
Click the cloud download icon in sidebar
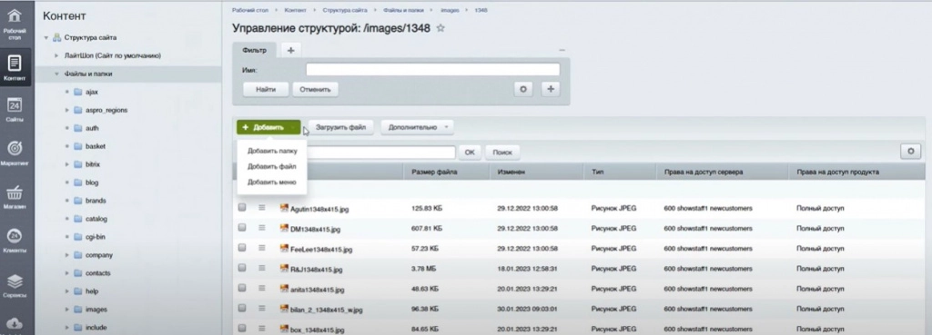click(15, 324)
